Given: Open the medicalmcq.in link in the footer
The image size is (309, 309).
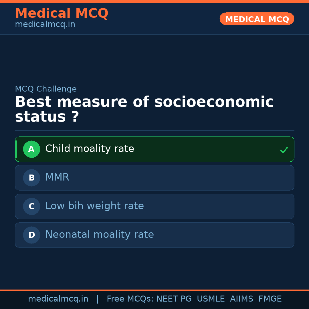Looking at the screenshot, I should [x=58, y=299].
